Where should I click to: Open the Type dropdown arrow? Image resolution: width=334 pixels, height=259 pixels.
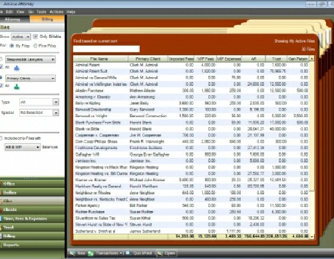(x=56, y=102)
